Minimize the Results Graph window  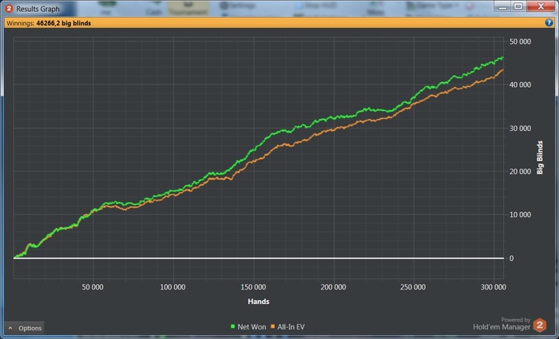coord(503,6)
